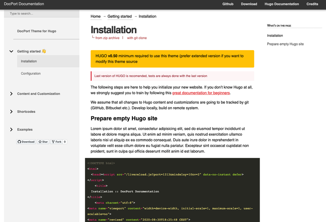Go to Home breadcrumb

point(95,16)
